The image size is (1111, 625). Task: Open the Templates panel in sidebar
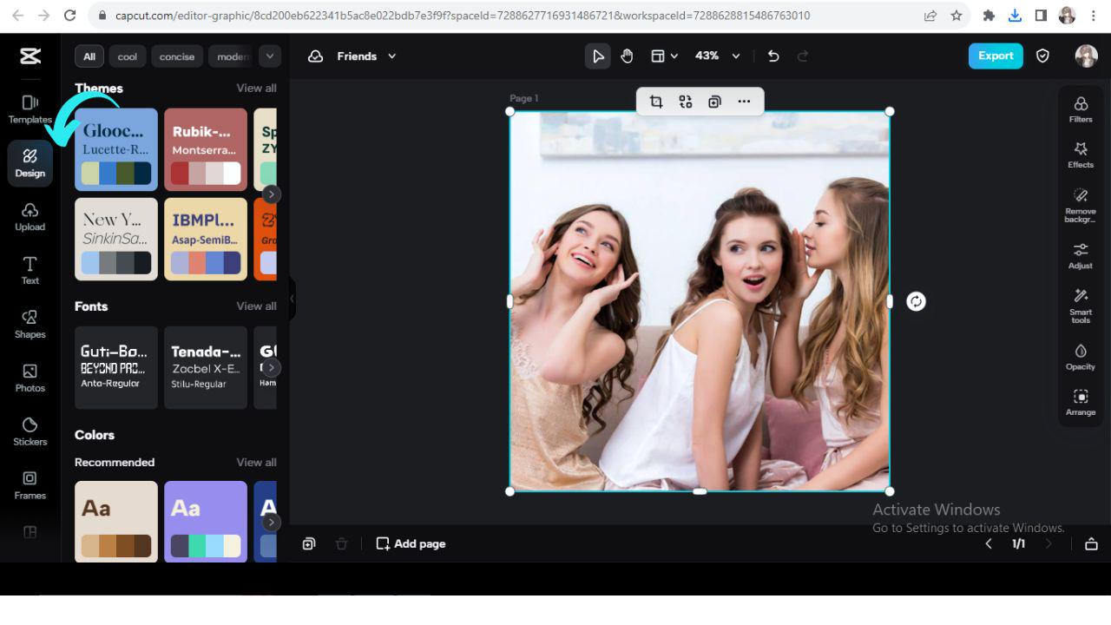click(30, 108)
